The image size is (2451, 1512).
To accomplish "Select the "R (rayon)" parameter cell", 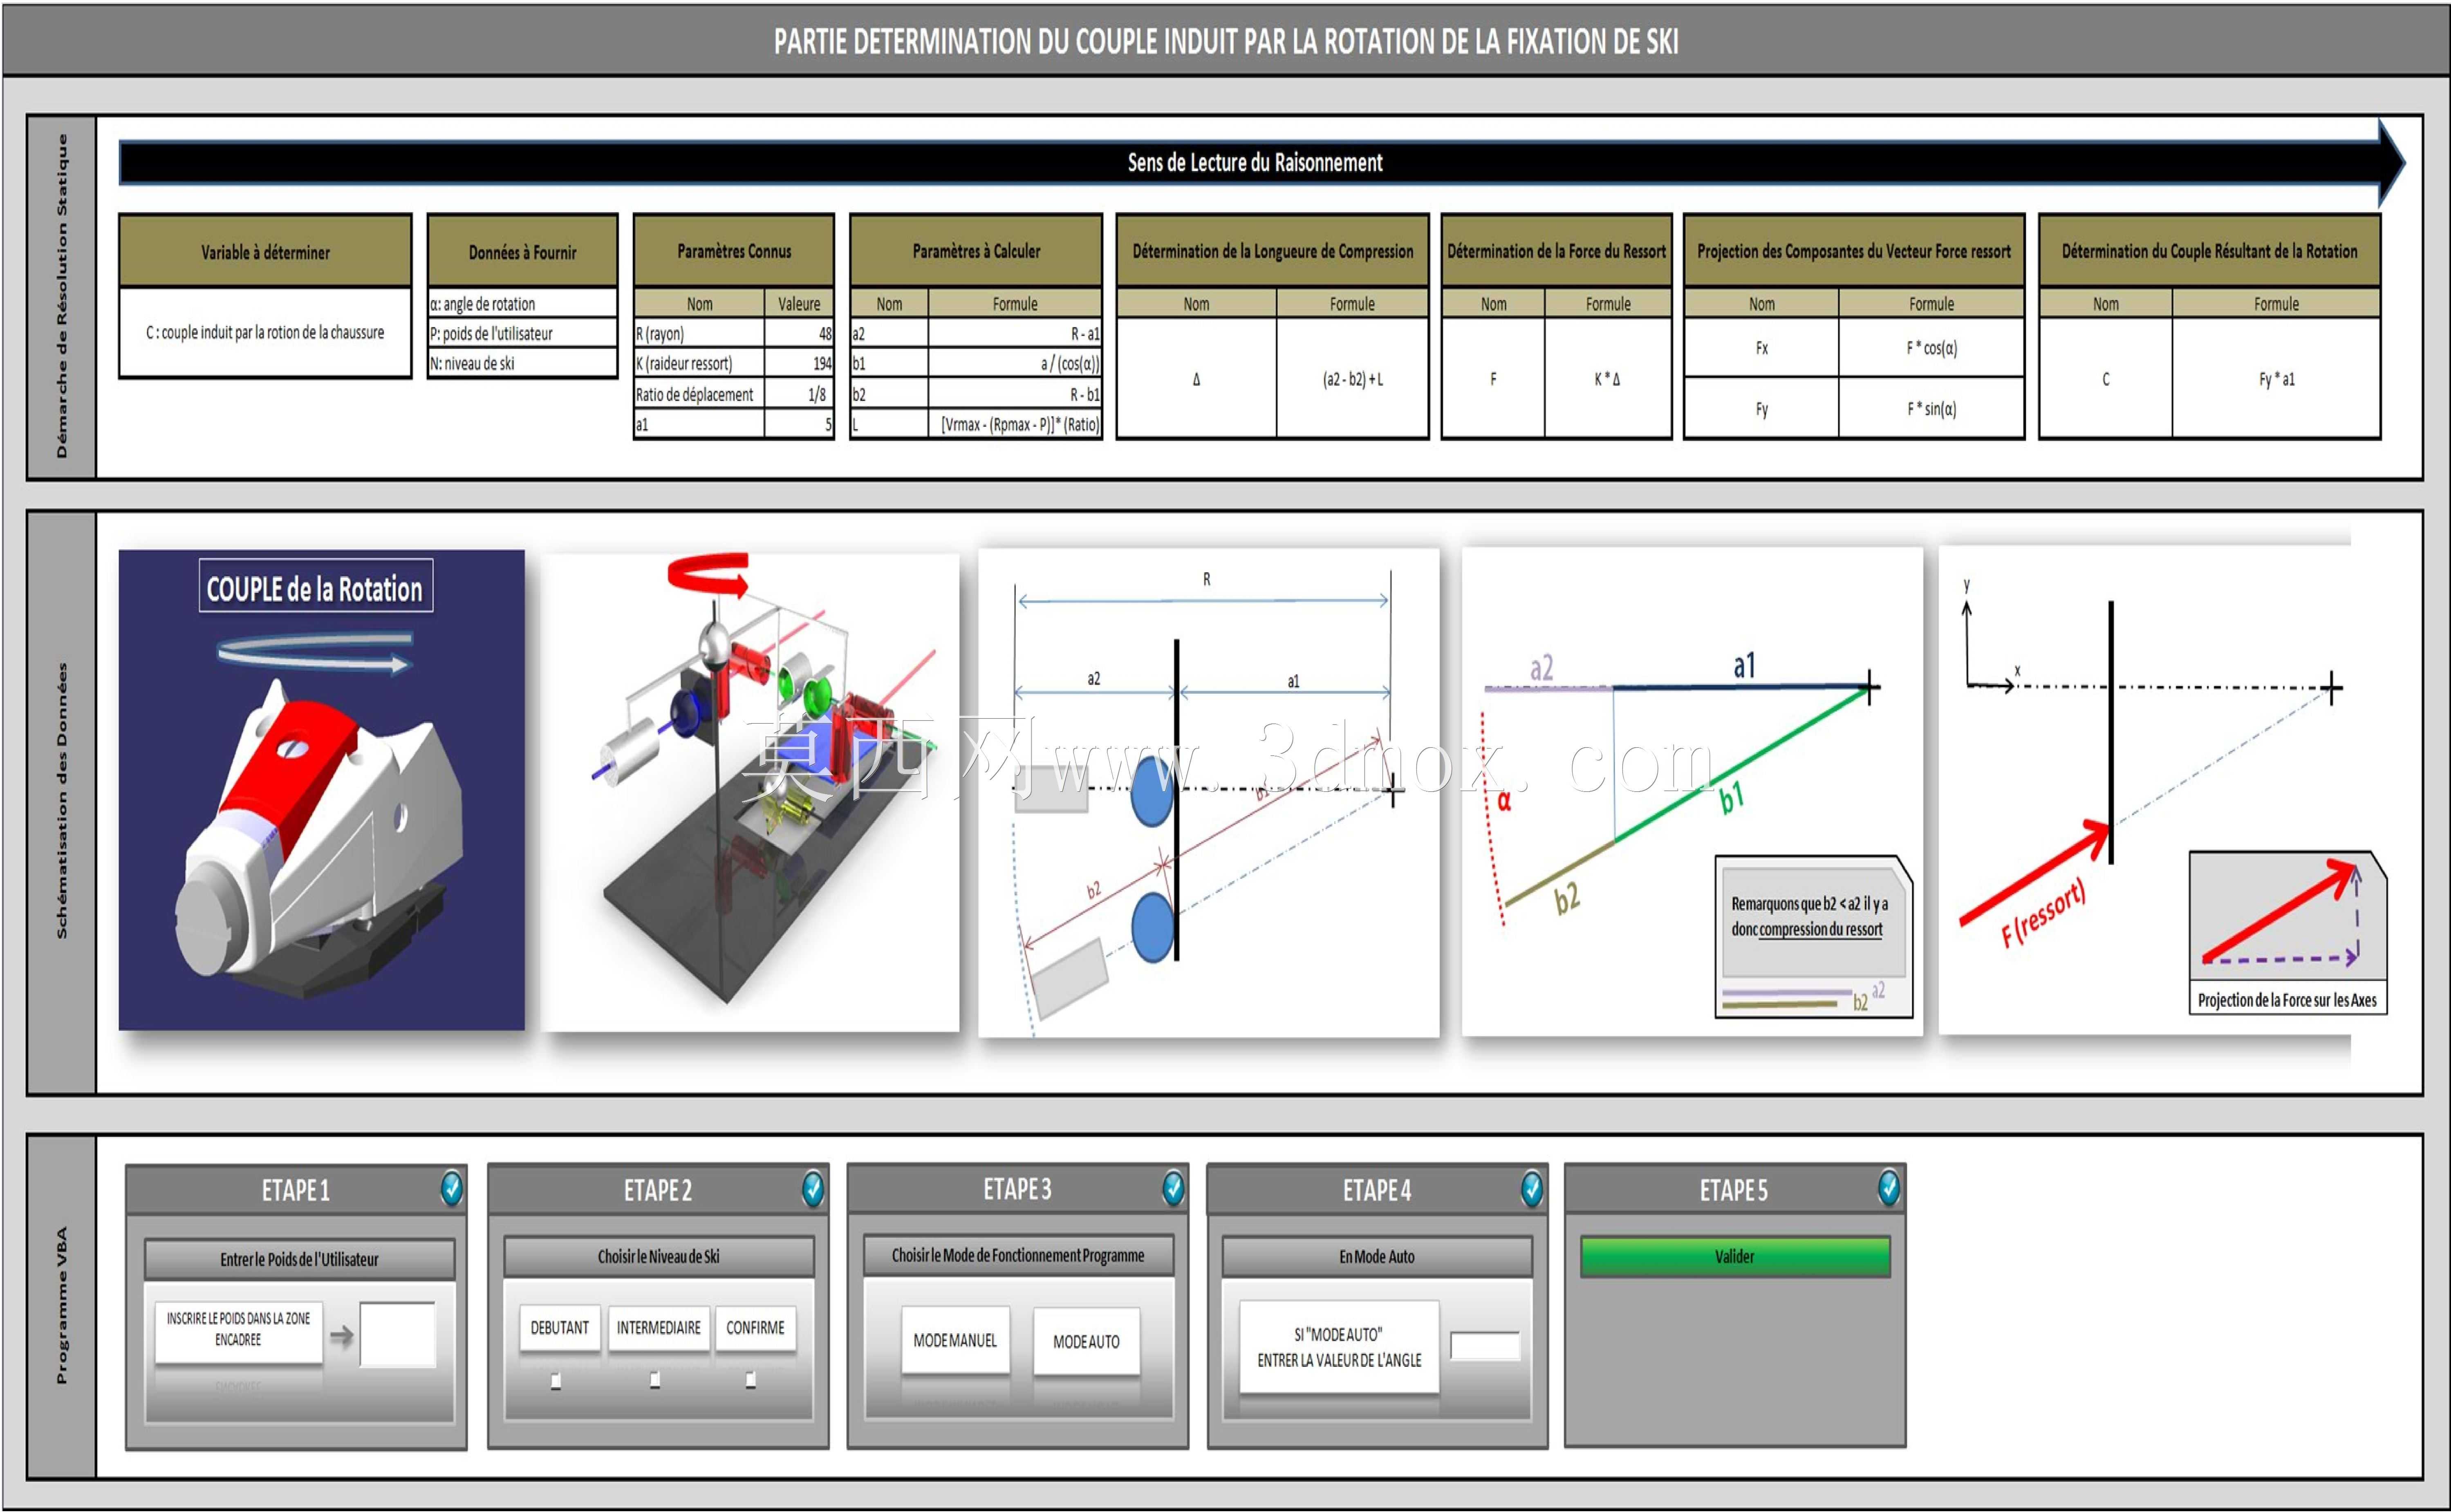I will (x=699, y=333).
